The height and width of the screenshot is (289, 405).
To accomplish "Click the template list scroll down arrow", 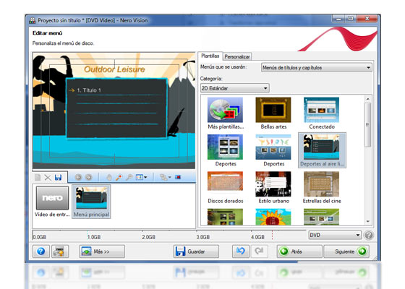I will (x=368, y=221).
